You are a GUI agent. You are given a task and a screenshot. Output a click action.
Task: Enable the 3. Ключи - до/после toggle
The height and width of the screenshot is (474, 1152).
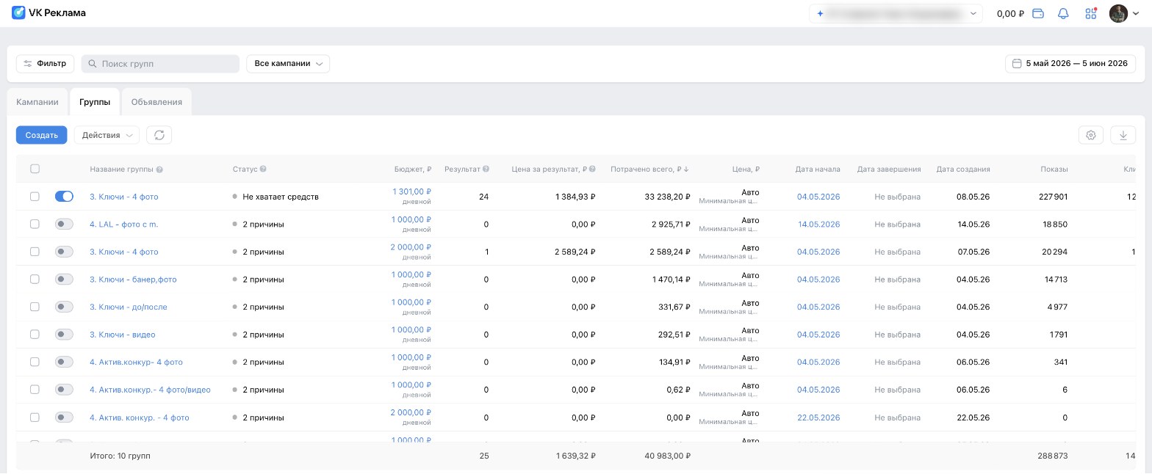pos(64,307)
